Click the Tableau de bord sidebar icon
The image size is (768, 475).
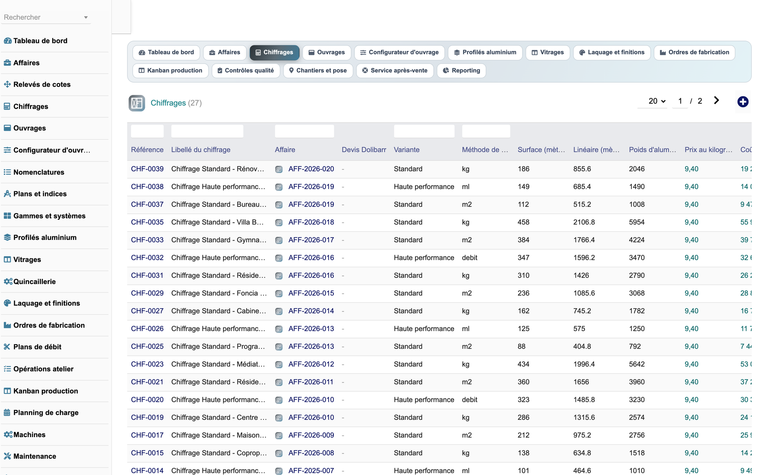pyautogui.click(x=7, y=41)
